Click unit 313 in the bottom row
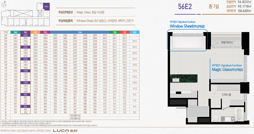The image size is (254, 134). point(134,113)
